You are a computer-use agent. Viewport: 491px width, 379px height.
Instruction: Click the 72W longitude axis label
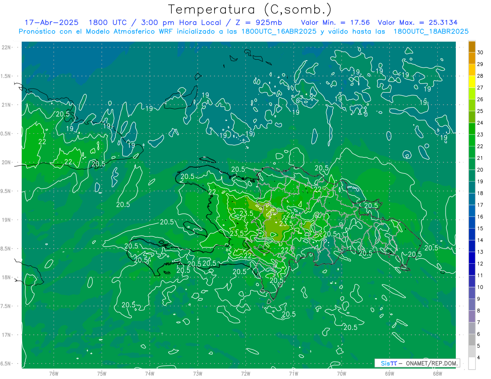pyautogui.click(x=245, y=373)
